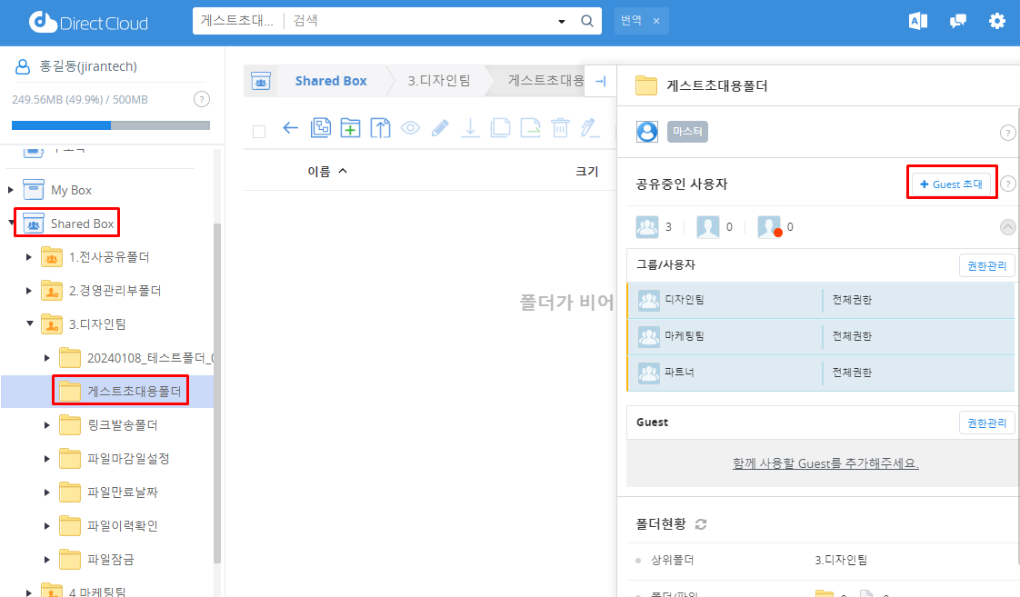
Task: Collapse the shared users list with the chevron
Action: coord(1007,227)
